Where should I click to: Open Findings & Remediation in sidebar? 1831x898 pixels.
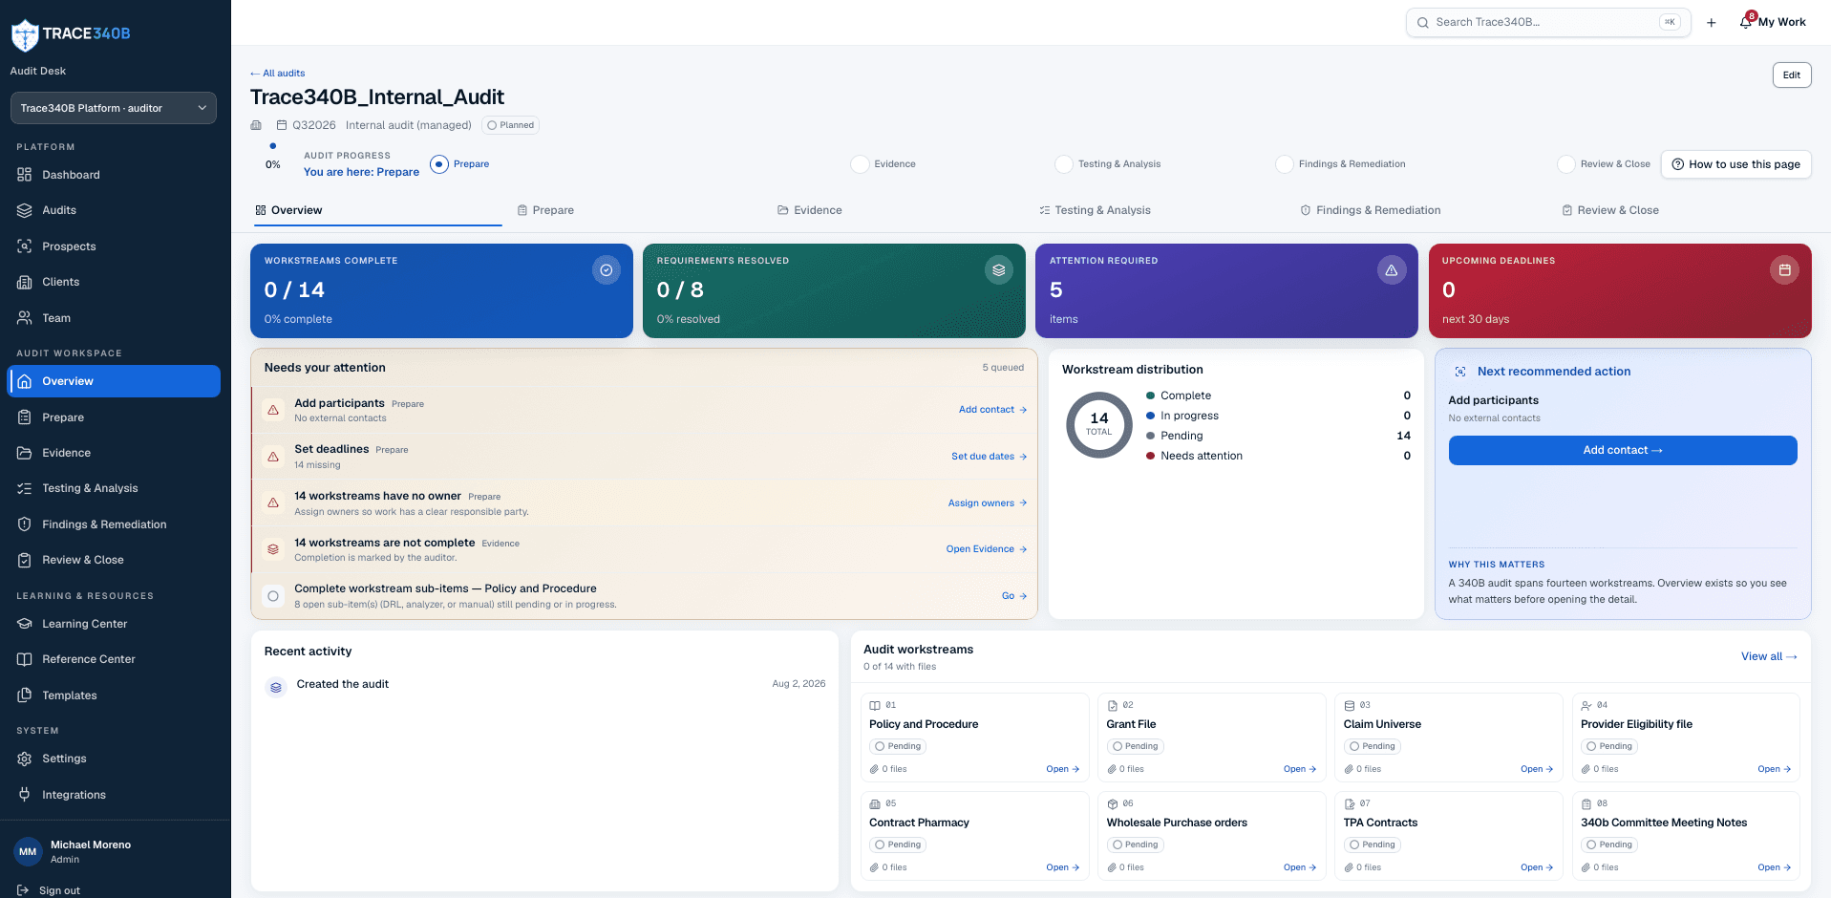pyautogui.click(x=115, y=524)
